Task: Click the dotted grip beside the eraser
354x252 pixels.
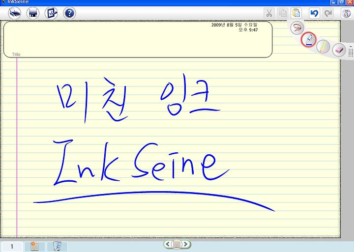Action: pos(351,52)
